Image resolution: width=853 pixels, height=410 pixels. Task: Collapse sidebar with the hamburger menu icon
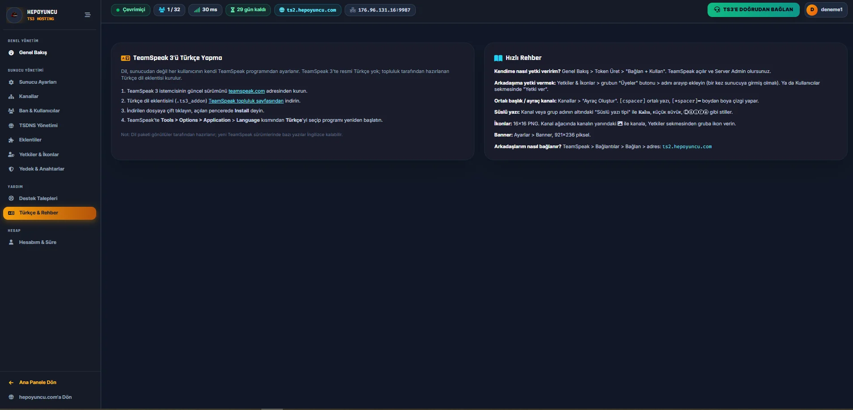coord(88,15)
